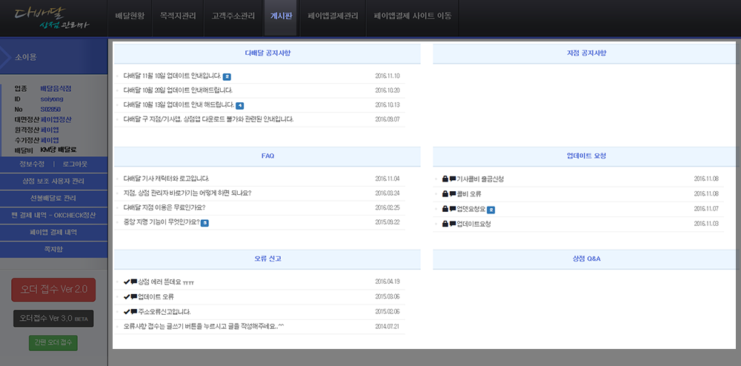Click comment count badge on 10월 13일 notice
Image resolution: width=741 pixels, height=366 pixels.
pyautogui.click(x=239, y=105)
